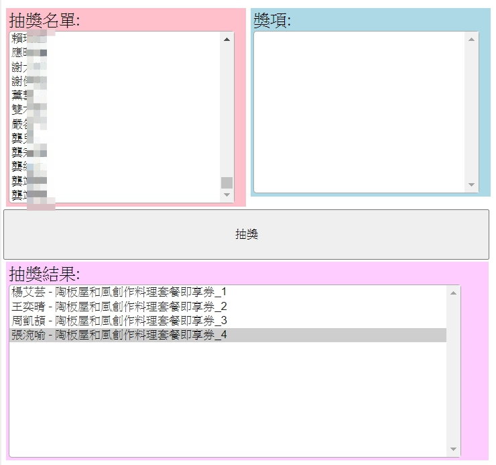Click the 獎項 heading label
Screen dimensions: 496x465
[272, 21]
